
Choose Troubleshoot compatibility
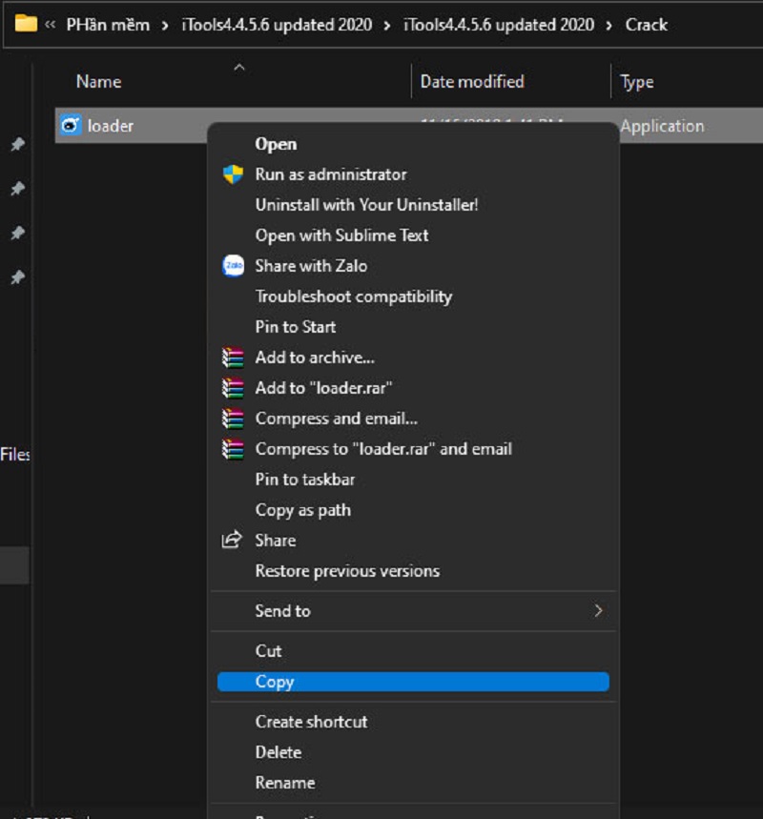353,297
